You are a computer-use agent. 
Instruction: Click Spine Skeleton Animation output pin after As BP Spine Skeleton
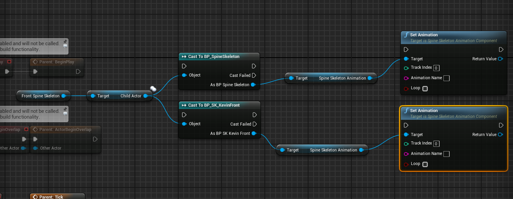[x=370, y=78]
